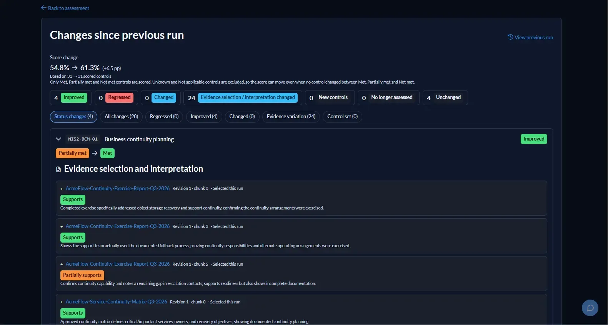Show the Evidence variation (24) filter

(x=291, y=117)
